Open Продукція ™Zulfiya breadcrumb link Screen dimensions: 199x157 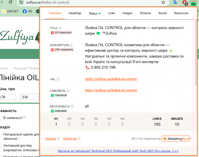[x=26, y=68]
